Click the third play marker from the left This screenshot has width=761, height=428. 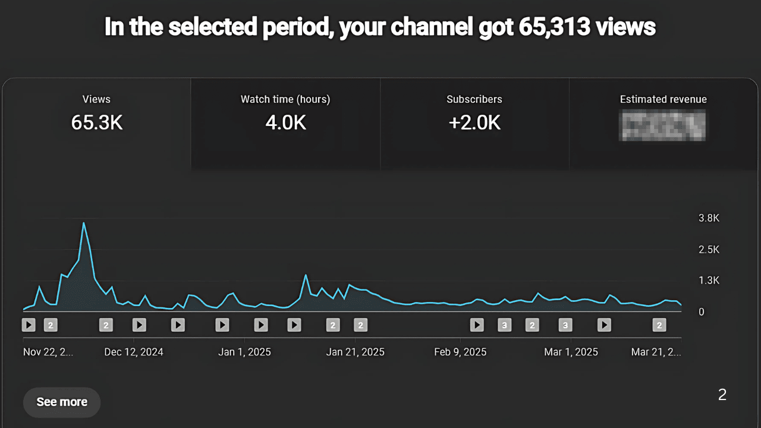(178, 325)
